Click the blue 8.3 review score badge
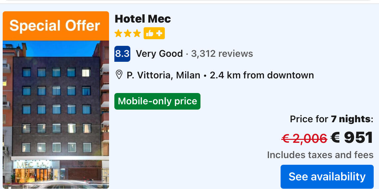 pos(122,54)
